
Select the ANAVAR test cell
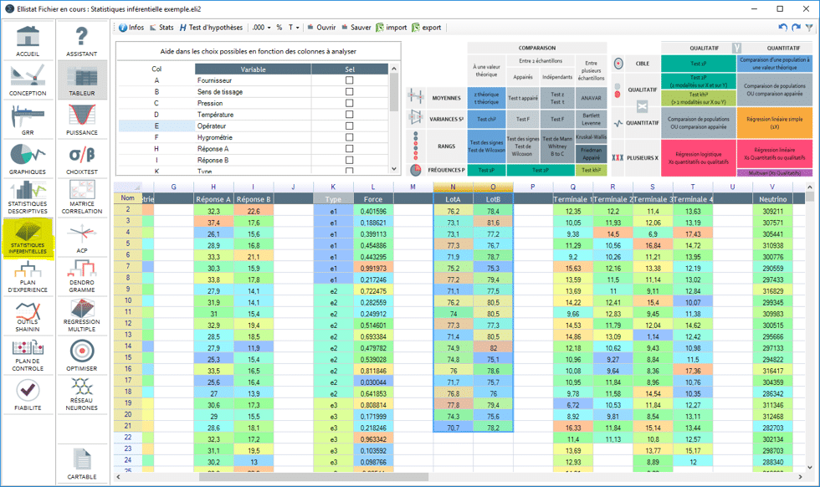click(x=591, y=98)
